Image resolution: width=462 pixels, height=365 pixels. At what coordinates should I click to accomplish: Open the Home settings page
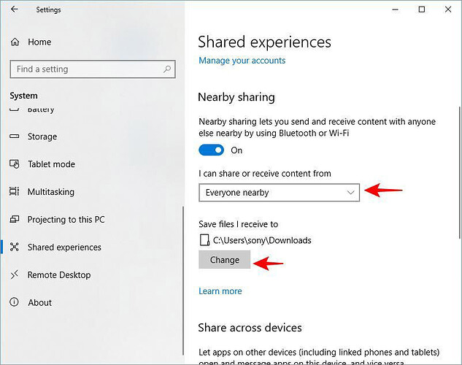[x=39, y=42]
